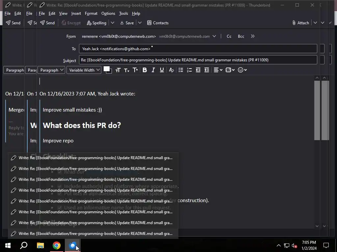Screen dimensions: 337x252
Task: Click "On 12/16/2023 7:07 AM, Yeah Jack wrote:"
Action: coord(87,94)
